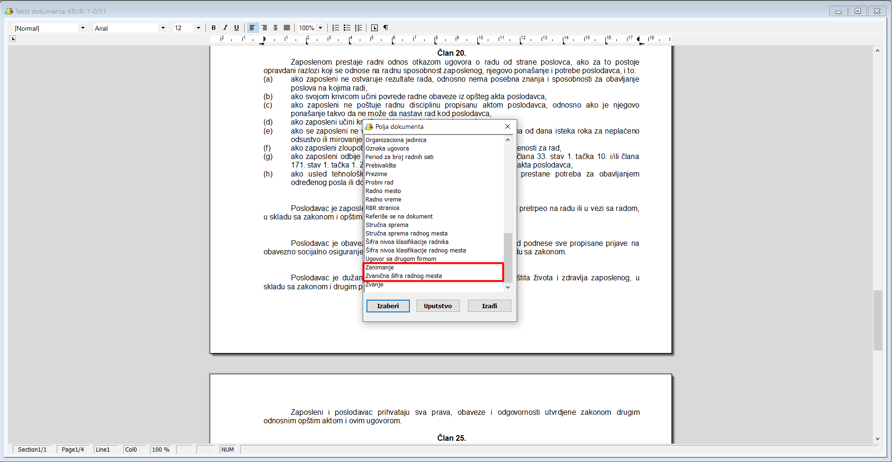Viewport: 892px width, 462px height.
Task: Select 'Oznaka ugovora' field
Action: point(434,149)
